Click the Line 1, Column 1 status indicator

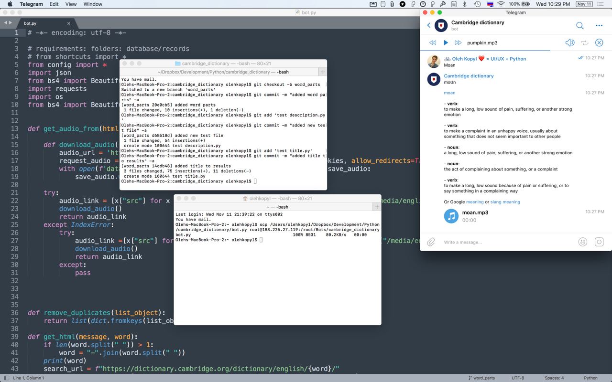click(x=29, y=378)
